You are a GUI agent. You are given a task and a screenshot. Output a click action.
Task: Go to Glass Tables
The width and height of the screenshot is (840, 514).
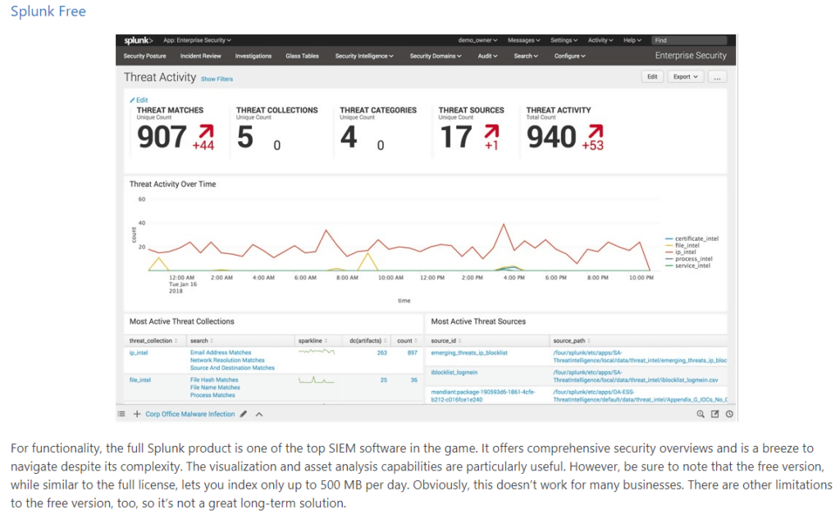tap(302, 56)
